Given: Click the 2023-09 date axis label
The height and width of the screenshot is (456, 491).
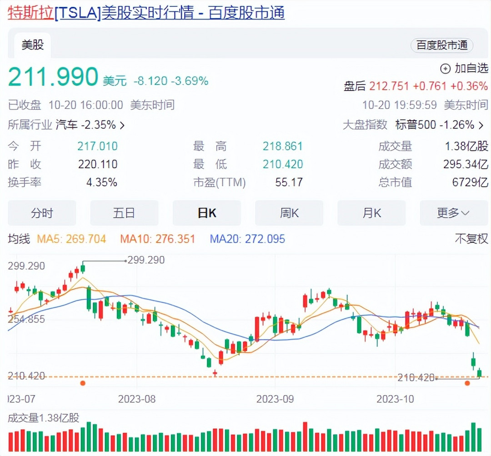Looking at the screenshot, I should point(275,399).
